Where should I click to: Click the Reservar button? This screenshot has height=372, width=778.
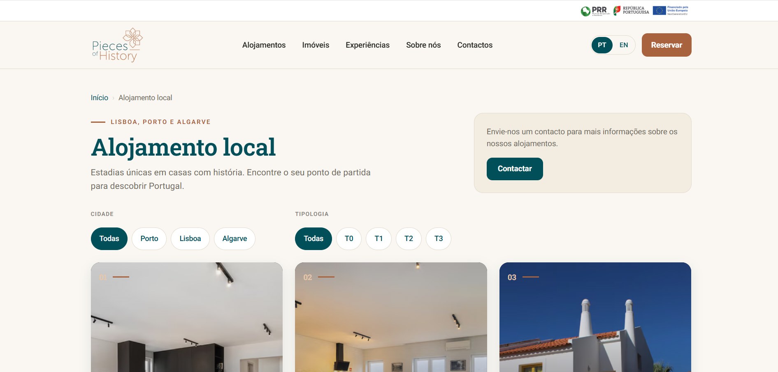(667, 45)
